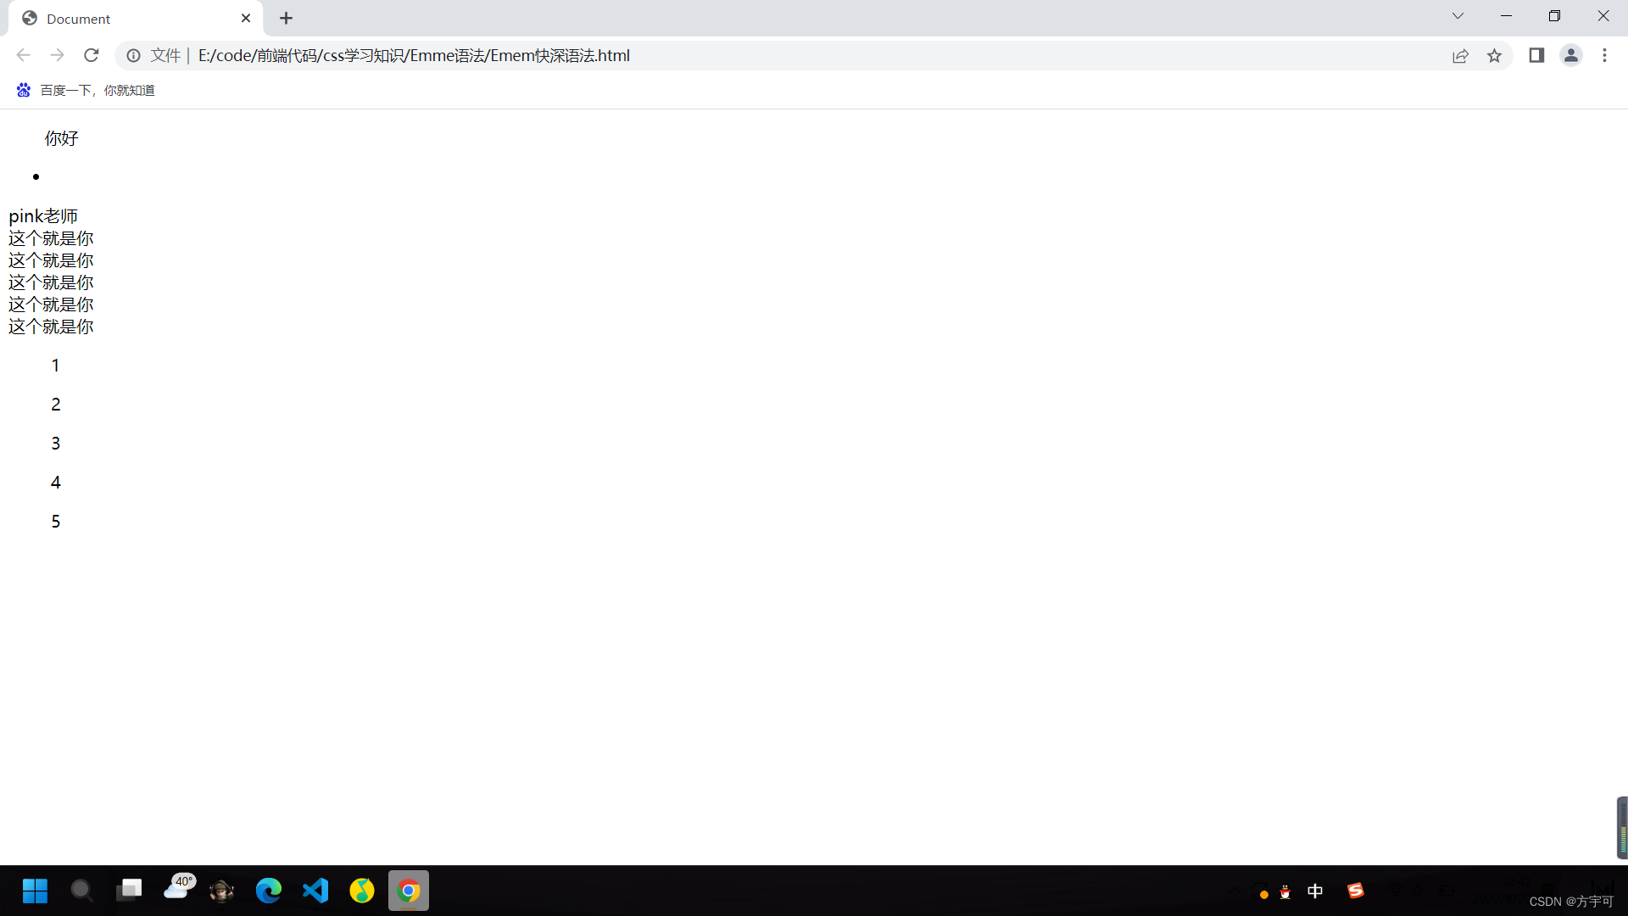Screen dimensions: 1628x916
Task: Open the Windows Start menu
Action: [35, 891]
